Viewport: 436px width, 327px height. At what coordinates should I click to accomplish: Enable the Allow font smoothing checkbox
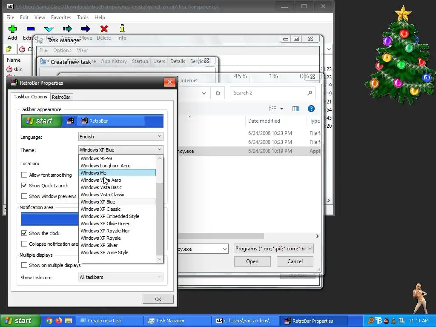point(24,175)
